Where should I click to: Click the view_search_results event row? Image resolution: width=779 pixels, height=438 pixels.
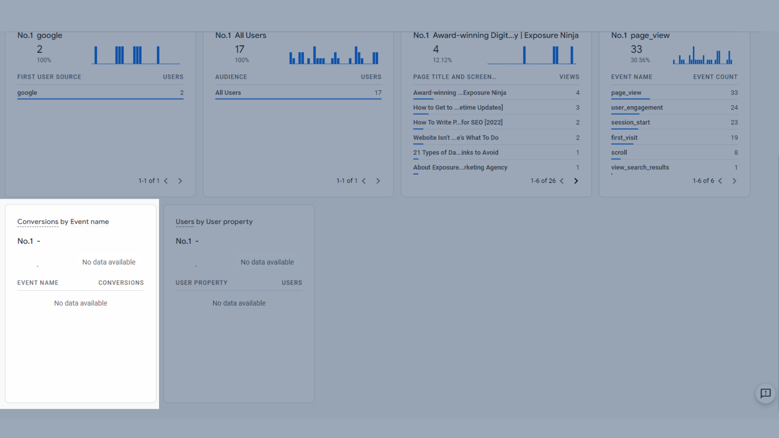coord(640,167)
